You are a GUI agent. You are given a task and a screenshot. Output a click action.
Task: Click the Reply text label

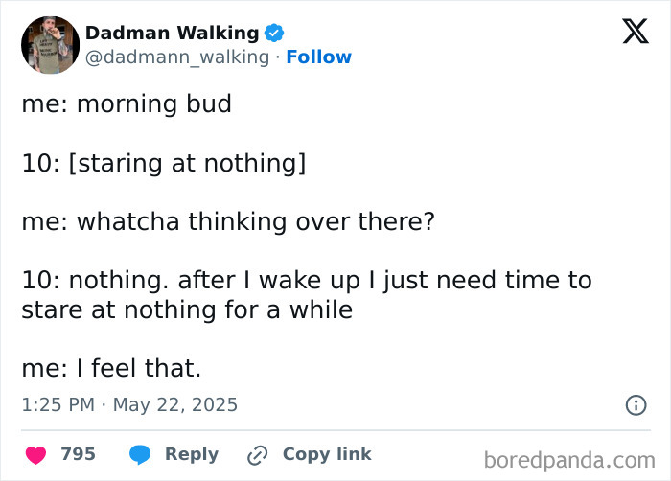tap(192, 454)
